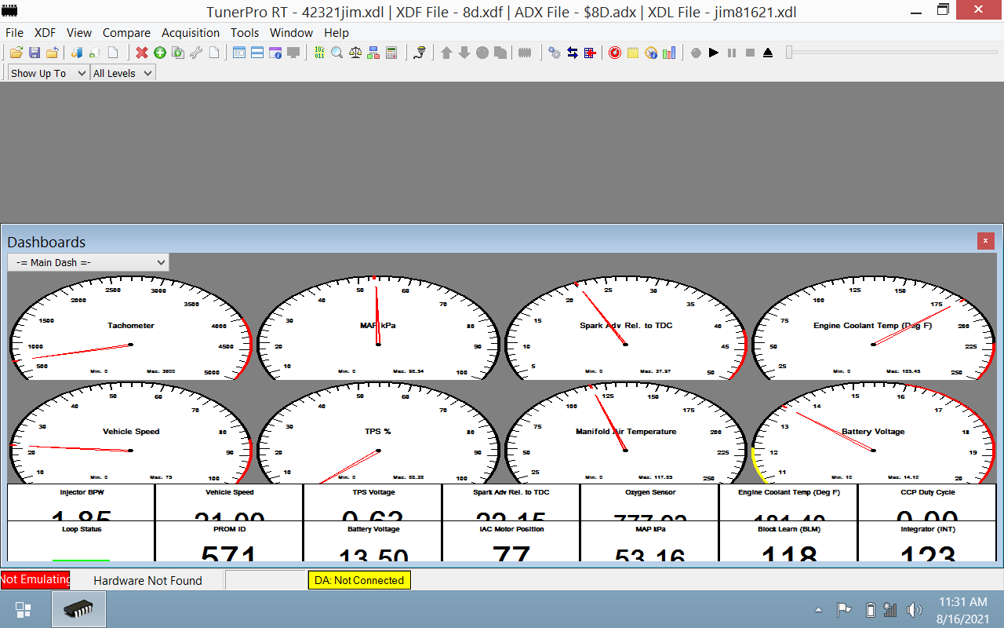Click the eject button in playback controls
The width and height of the screenshot is (1004, 628).
[768, 53]
